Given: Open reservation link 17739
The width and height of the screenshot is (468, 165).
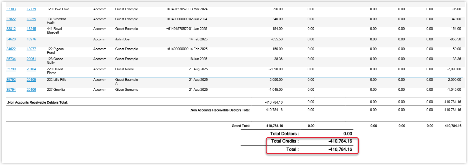Looking at the screenshot, I should [31, 9].
